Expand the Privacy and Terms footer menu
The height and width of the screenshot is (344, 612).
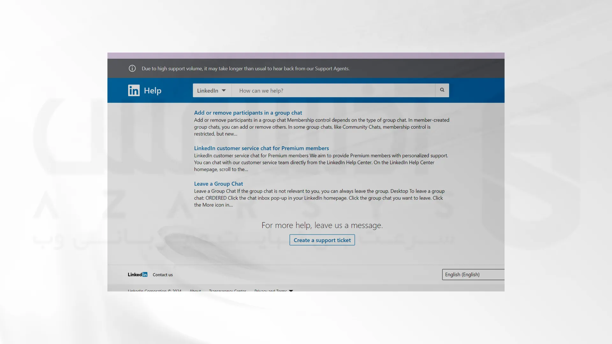coord(273,290)
